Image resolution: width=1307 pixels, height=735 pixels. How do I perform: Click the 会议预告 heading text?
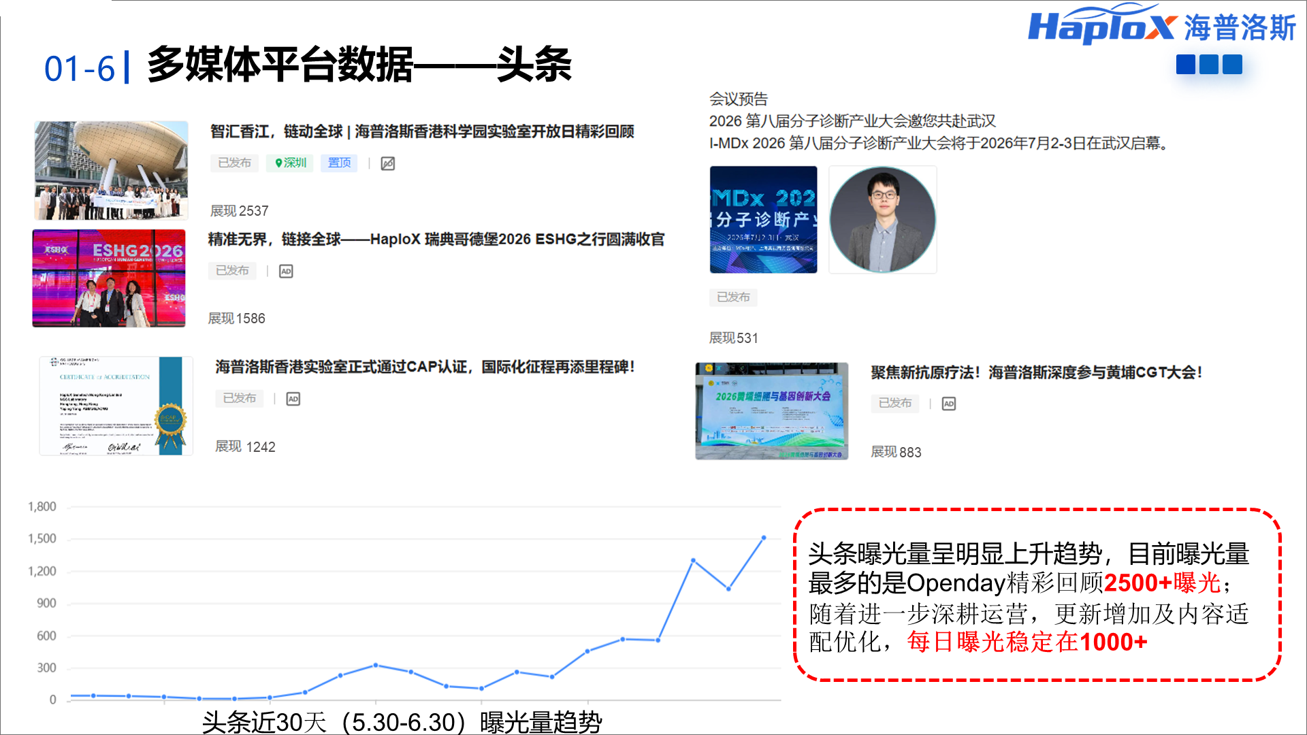tap(739, 99)
